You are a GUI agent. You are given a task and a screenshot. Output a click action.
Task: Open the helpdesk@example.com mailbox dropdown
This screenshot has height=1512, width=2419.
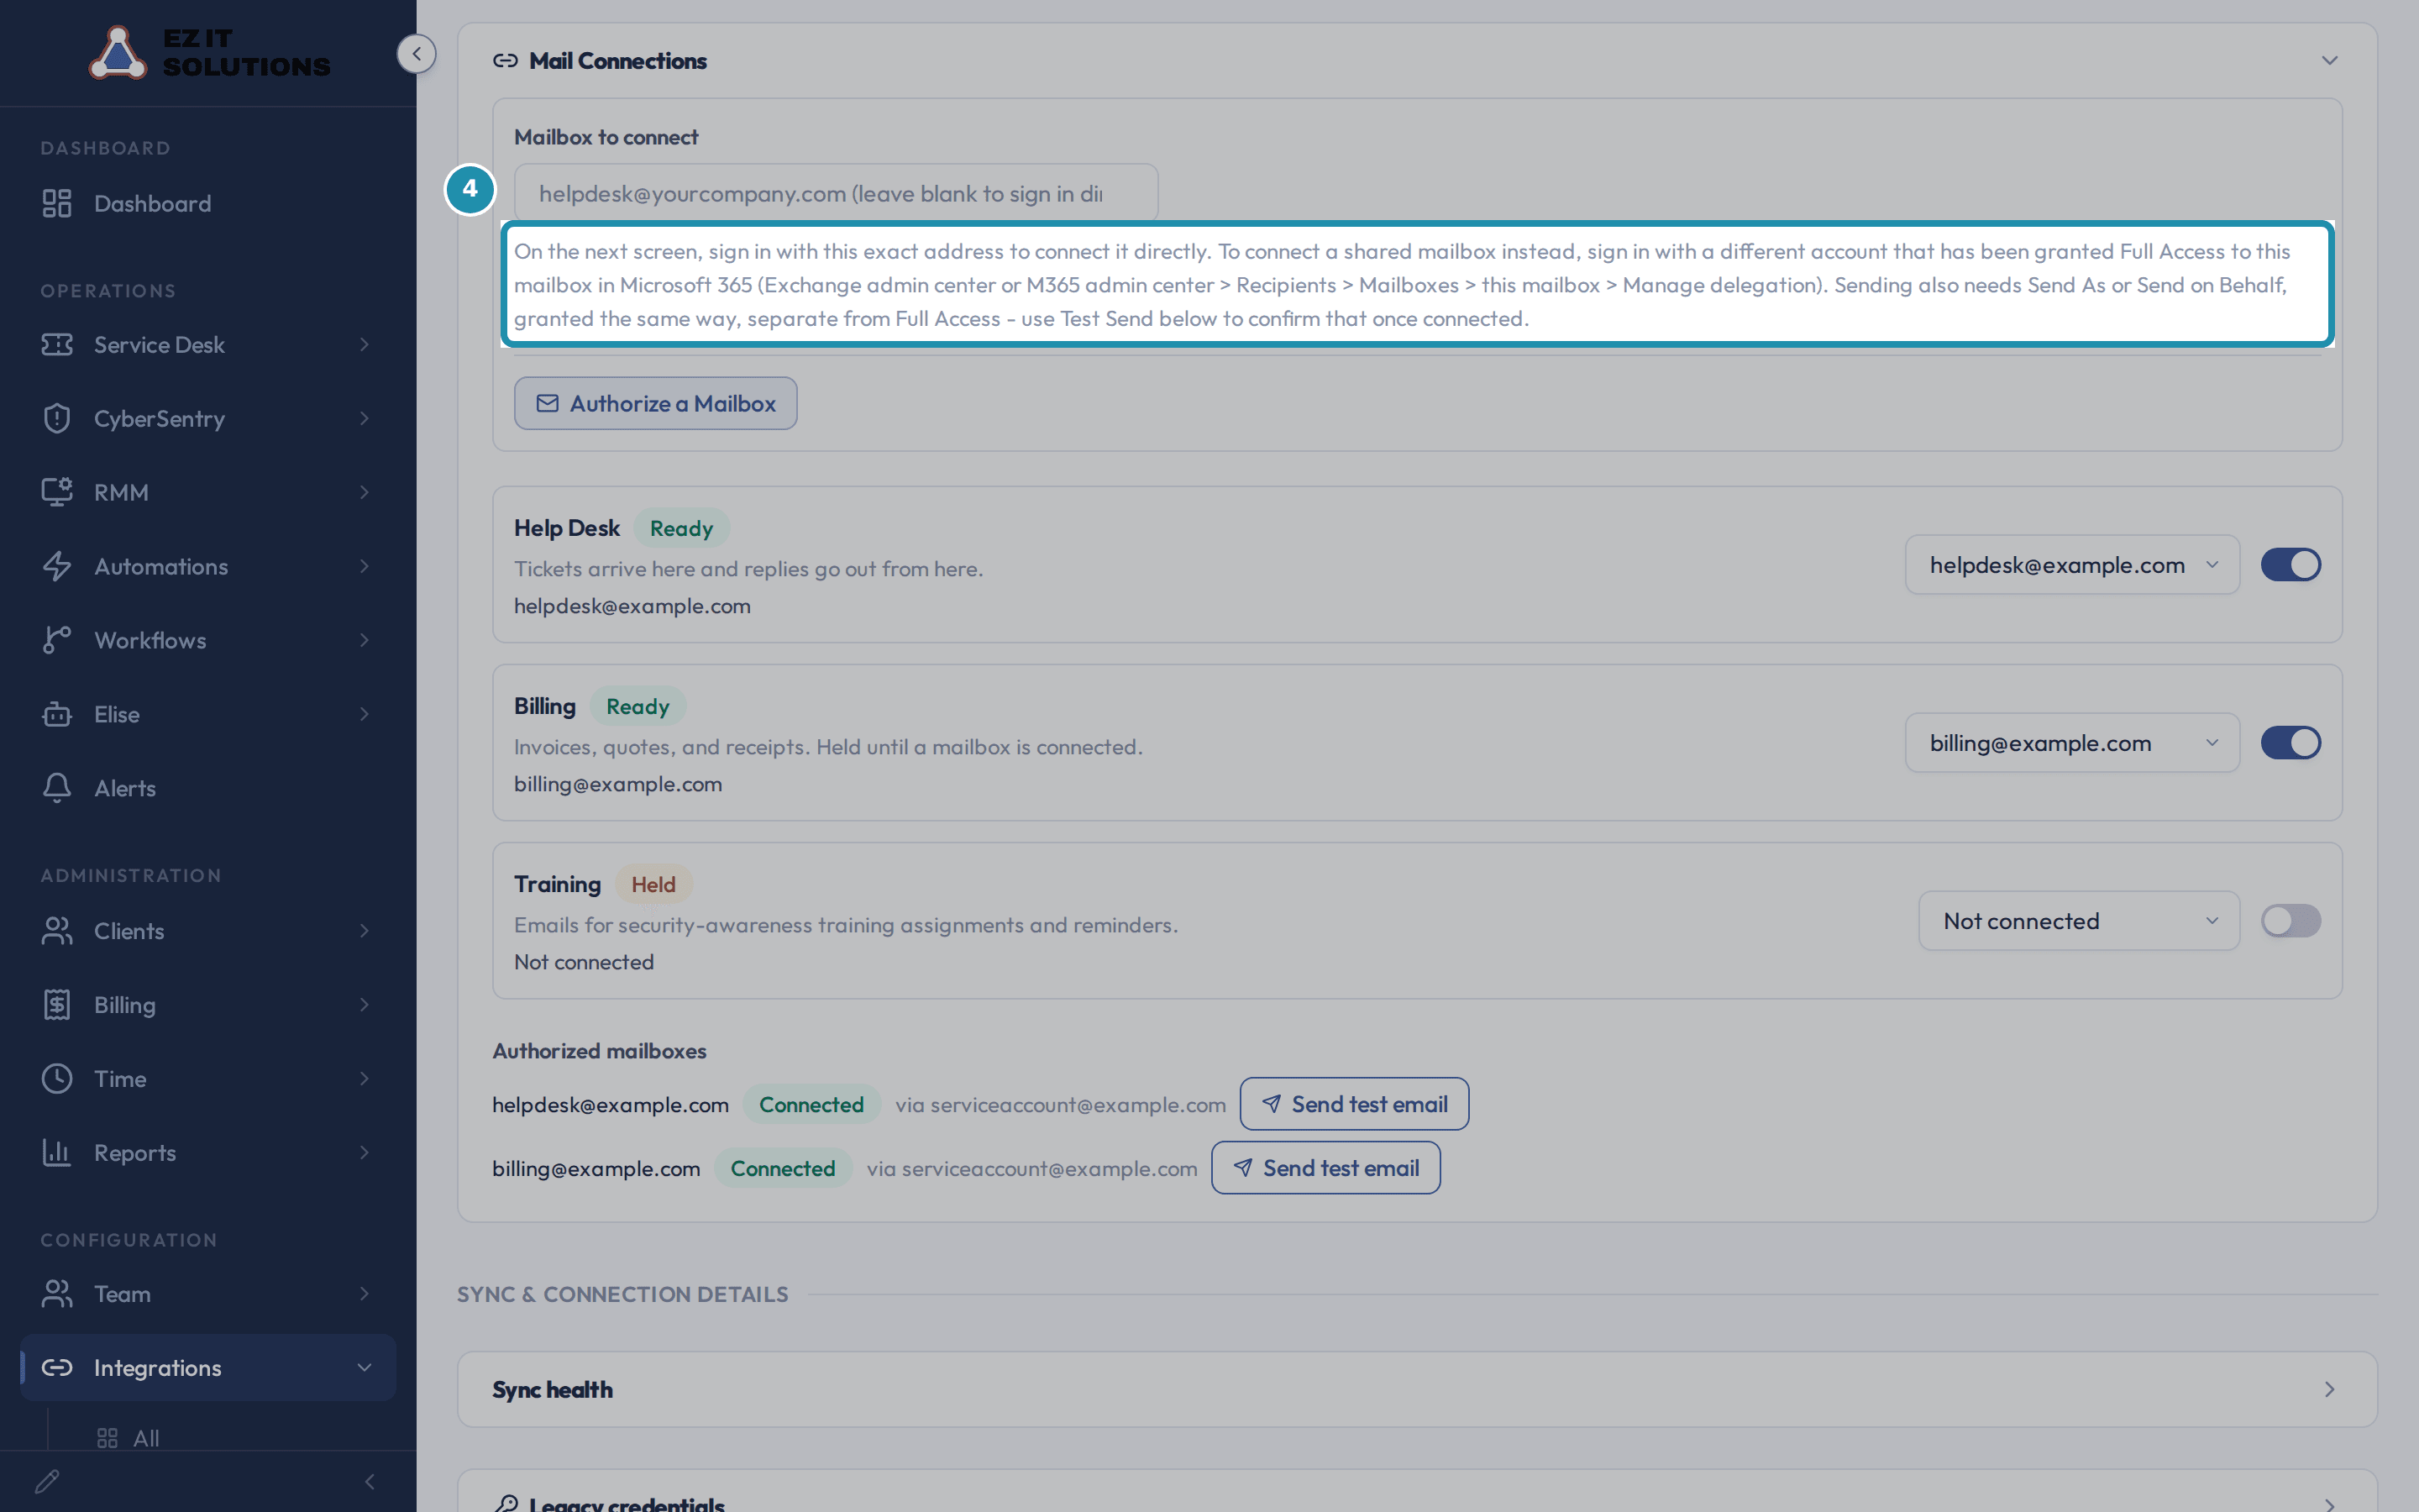click(2071, 565)
